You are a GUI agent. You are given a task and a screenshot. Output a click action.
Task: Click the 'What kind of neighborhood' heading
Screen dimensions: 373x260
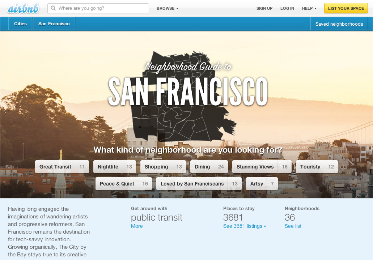[188, 150]
